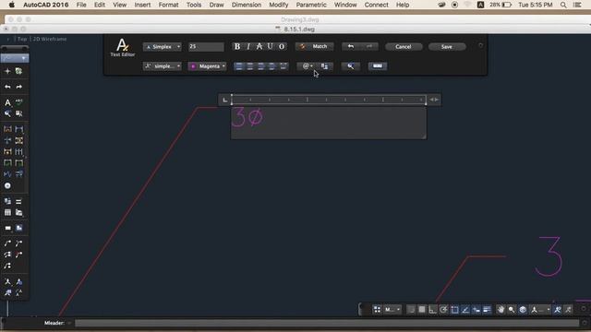Open the model/layout grid icon in status bar

(x=377, y=310)
